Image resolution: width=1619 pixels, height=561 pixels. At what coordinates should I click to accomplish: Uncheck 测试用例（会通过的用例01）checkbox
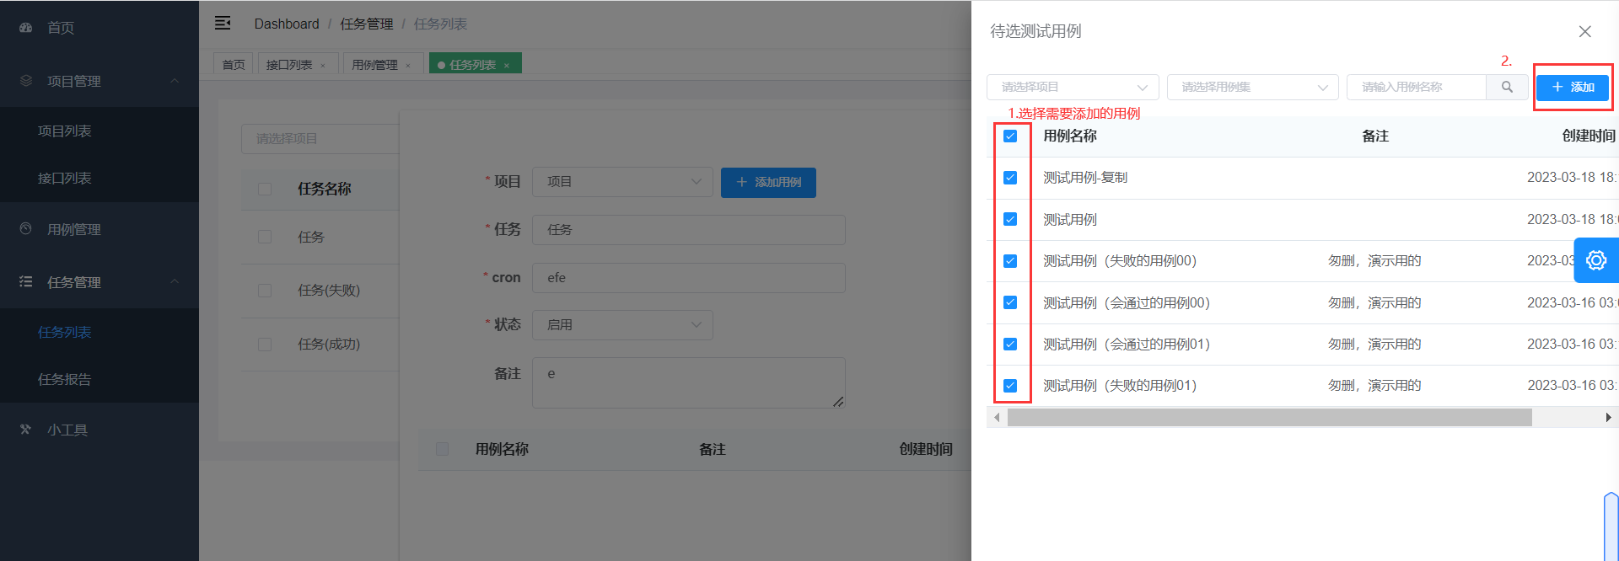pyautogui.click(x=1010, y=344)
